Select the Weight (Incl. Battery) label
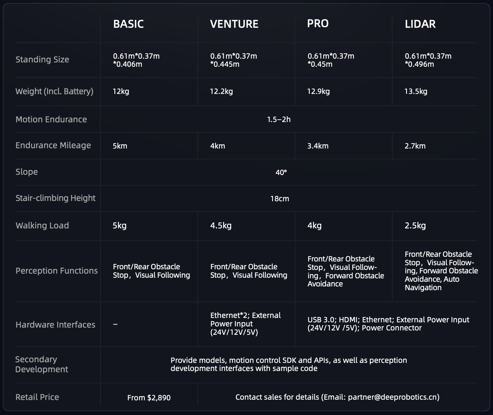Viewport: 493px width, 415px height. (x=55, y=91)
